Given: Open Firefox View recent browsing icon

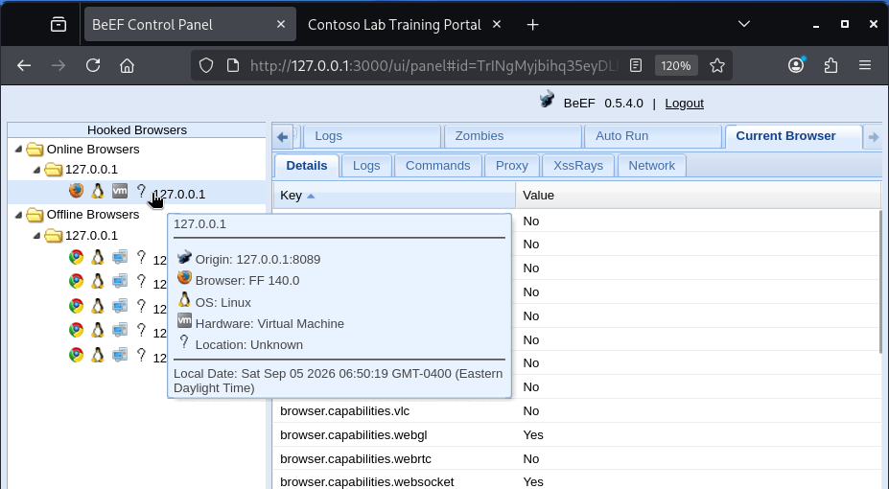Looking at the screenshot, I should [58, 25].
